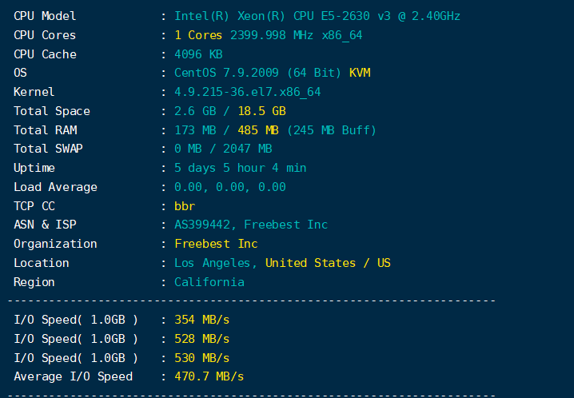Click the yellow KVM label
The image size is (574, 398).
click(360, 73)
